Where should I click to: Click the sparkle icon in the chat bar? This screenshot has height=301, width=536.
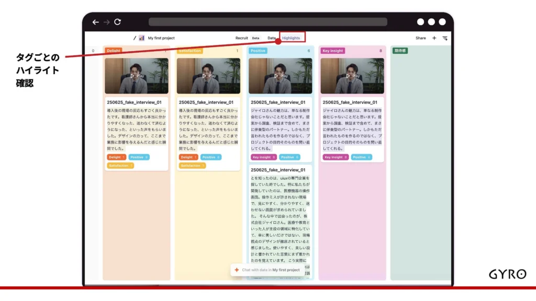[x=237, y=270]
